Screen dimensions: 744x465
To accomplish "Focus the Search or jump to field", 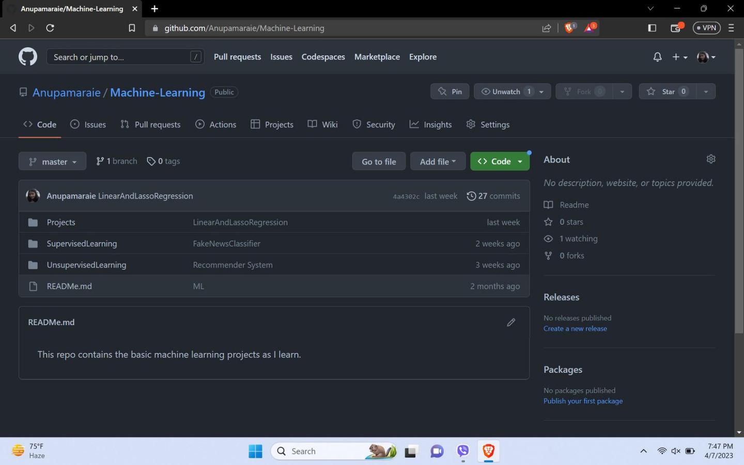I will click(125, 57).
